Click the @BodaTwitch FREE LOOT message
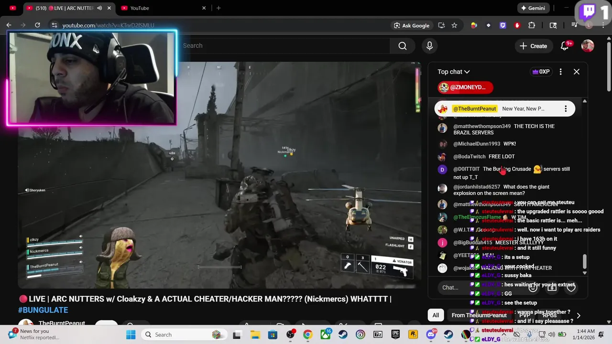The height and width of the screenshot is (344, 612). point(484,156)
